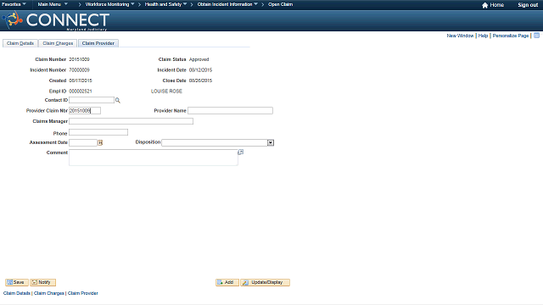Select the Open Claim breadcrumb

[x=281, y=4]
